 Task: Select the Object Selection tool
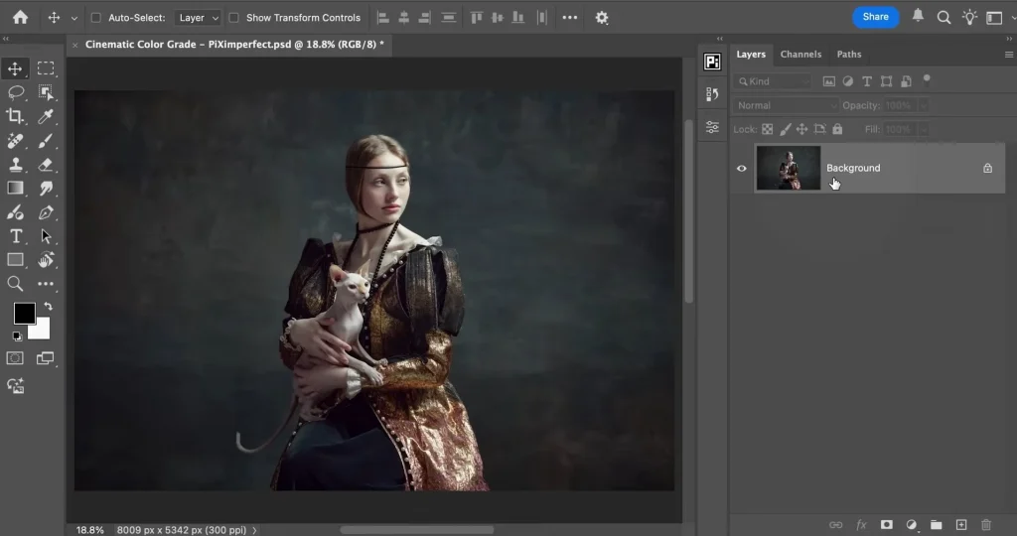pos(46,92)
